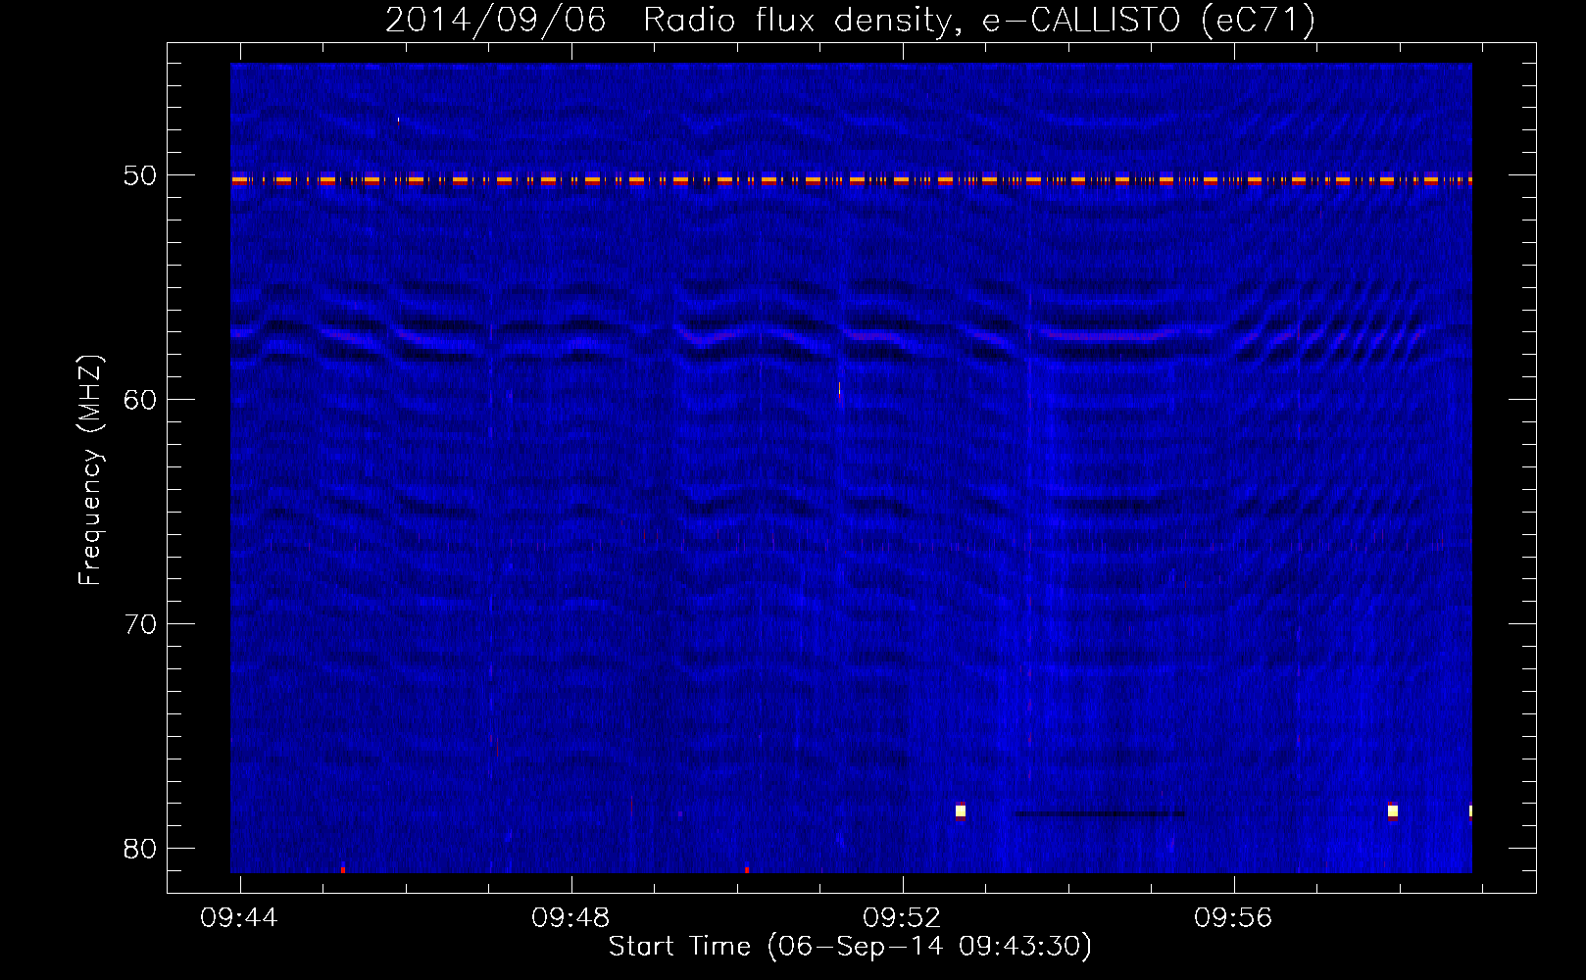Click the 50 frequency tick label
Viewport: 1586px width, 980px height.
(140, 175)
